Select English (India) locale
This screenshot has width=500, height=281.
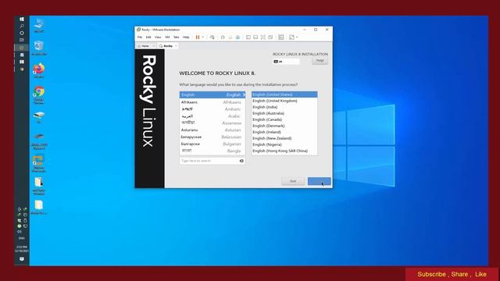point(284,107)
